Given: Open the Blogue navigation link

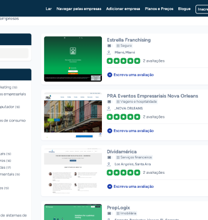Looking at the screenshot, I should tap(184, 9).
